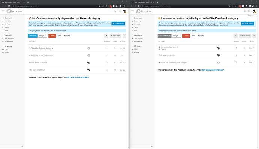Open extensions puzzle icon in Site Feedback window

pyautogui.click(x=247, y=6)
